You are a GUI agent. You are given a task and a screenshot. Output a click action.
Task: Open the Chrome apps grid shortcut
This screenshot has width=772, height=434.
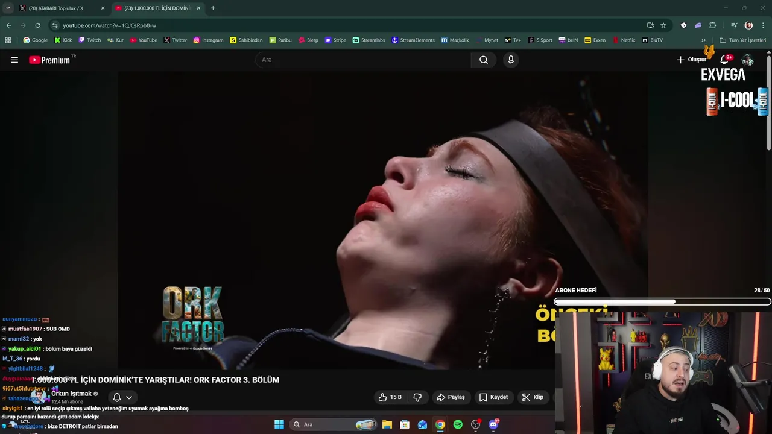[8, 40]
